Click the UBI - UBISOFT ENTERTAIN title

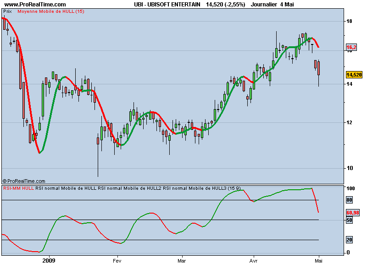tap(167, 5)
